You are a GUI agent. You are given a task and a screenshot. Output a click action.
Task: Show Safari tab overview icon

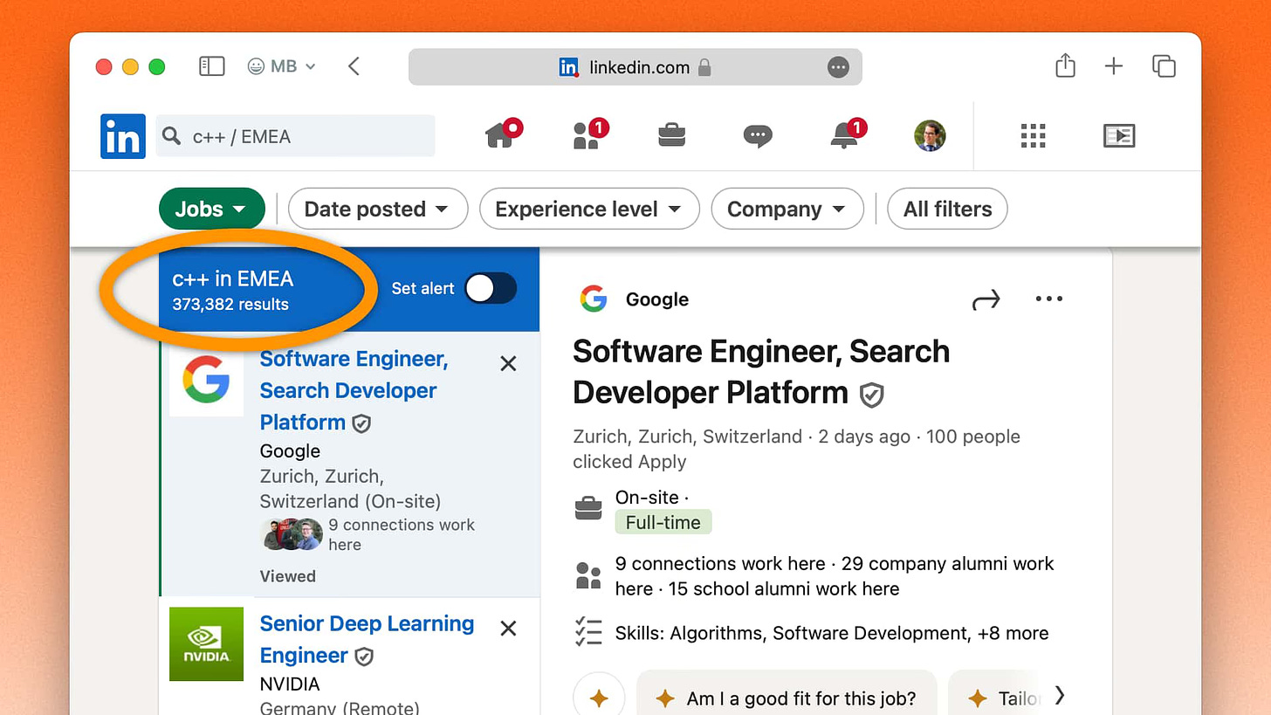[1164, 65]
